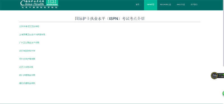Click the 国际护士执业水平（ISPN）考试考点介绍 heading
The image size is (224, 104).
(110, 19)
